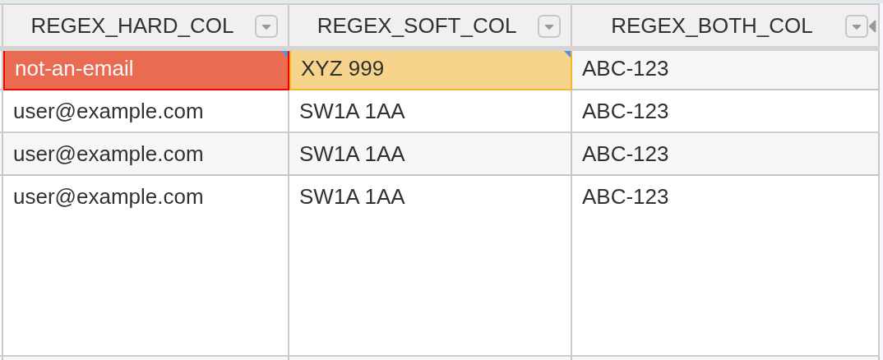Select ABC-123 cell in the fourth row
Image resolution: width=883 pixels, height=360 pixels.
click(x=725, y=265)
